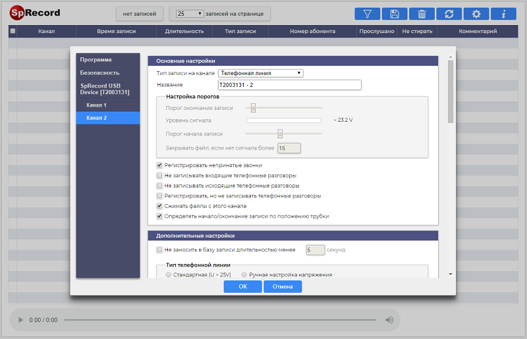The image size is (527, 339).
Task: Click the 'Основные настройки' section header
Action: [292, 61]
